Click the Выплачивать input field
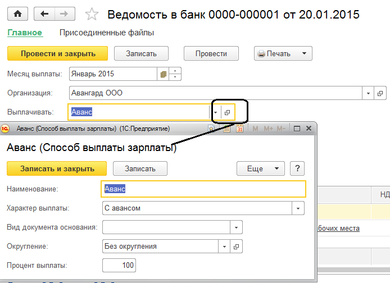 pyautogui.click(x=139, y=112)
